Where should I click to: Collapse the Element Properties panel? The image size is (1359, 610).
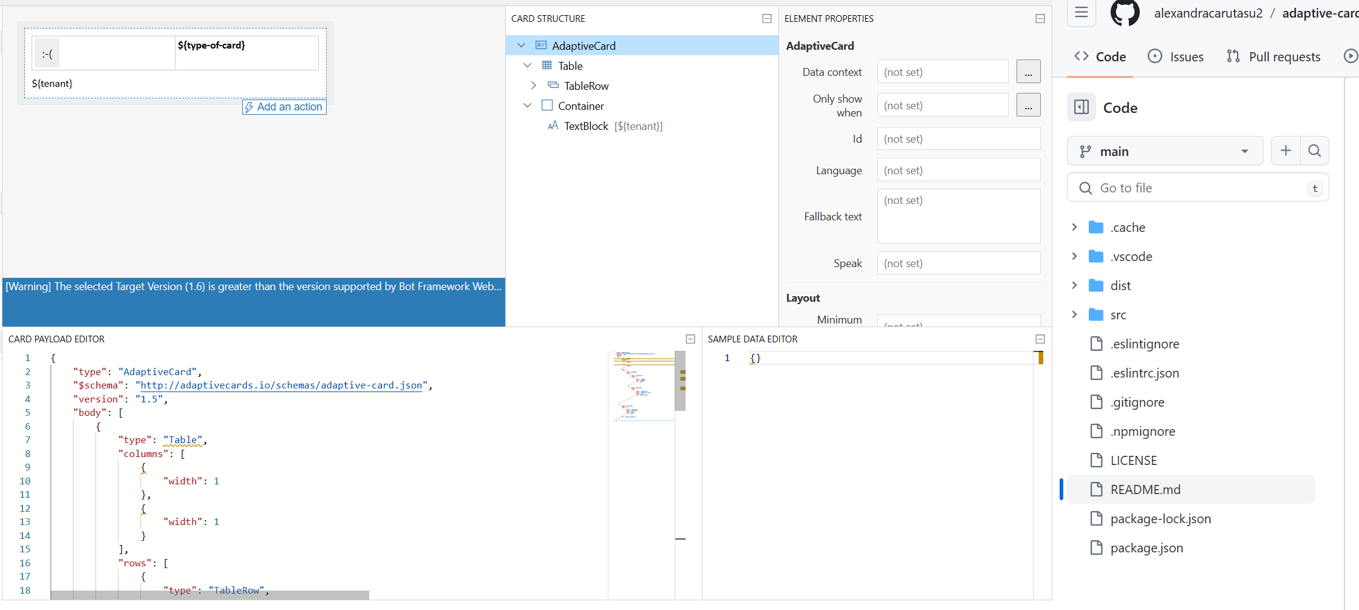click(1040, 18)
